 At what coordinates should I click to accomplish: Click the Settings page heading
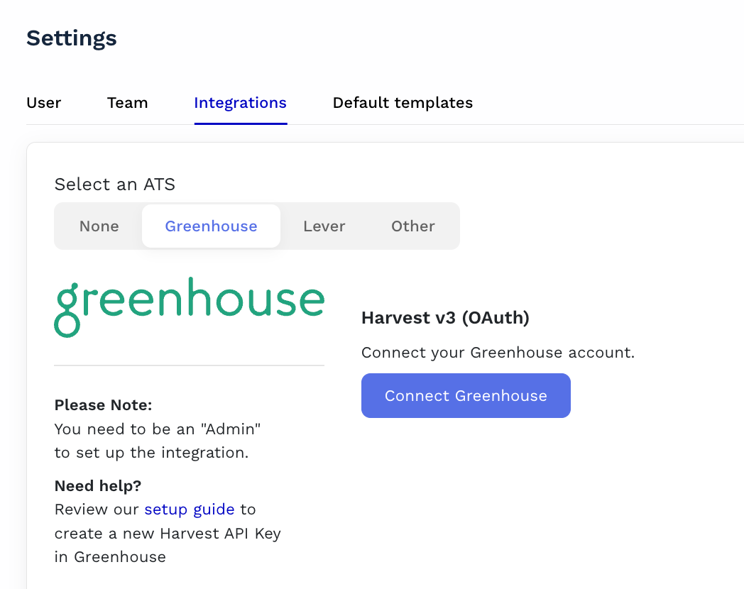72,38
